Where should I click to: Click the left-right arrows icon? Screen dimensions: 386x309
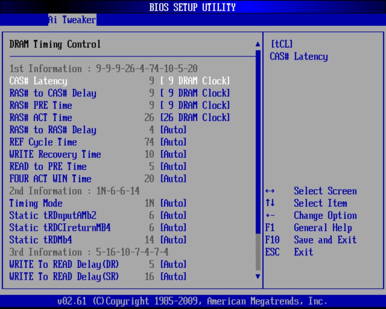pyautogui.click(x=270, y=191)
